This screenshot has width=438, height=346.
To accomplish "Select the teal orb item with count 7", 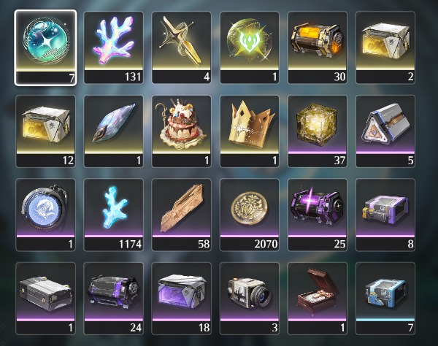I will point(45,47).
